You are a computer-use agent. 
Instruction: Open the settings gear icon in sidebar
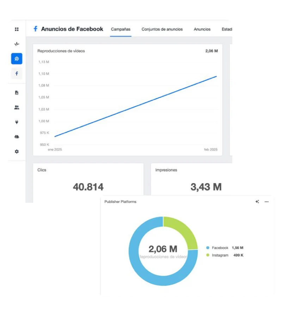click(17, 151)
